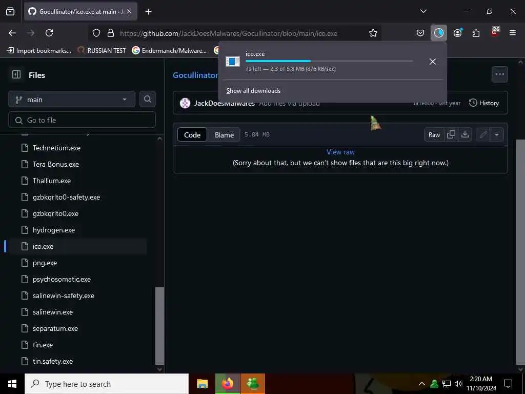Cancel the ico.exe download
The image size is (525, 394).
pos(432,62)
